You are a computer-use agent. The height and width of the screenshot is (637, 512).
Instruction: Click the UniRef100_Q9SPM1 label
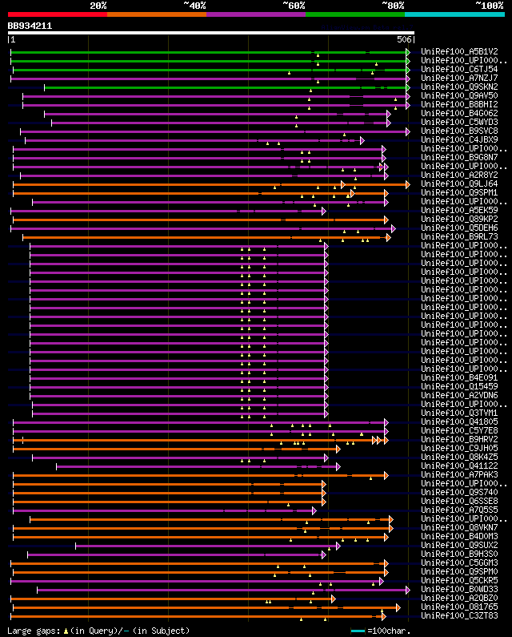pos(459,192)
